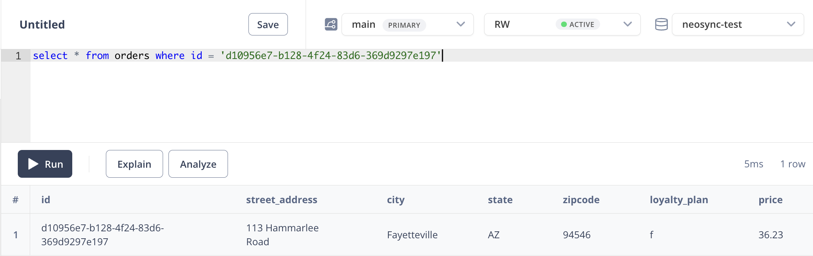Open the RW ACTIVE endpoint dropdown
Viewport: 813px width, 256px height.
(x=562, y=24)
